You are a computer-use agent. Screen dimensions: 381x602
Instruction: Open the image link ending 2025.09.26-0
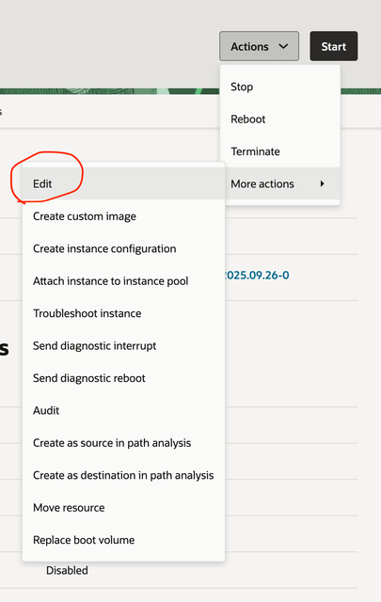click(x=257, y=276)
